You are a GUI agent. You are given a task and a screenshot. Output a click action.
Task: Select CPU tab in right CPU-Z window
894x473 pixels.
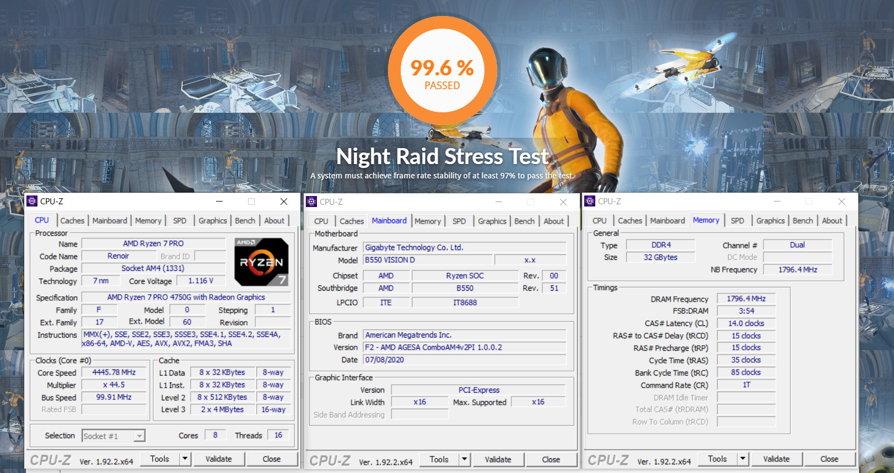(x=600, y=220)
